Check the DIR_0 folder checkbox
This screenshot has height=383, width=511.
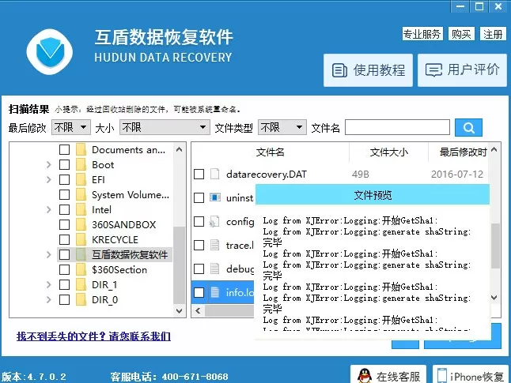(x=64, y=299)
